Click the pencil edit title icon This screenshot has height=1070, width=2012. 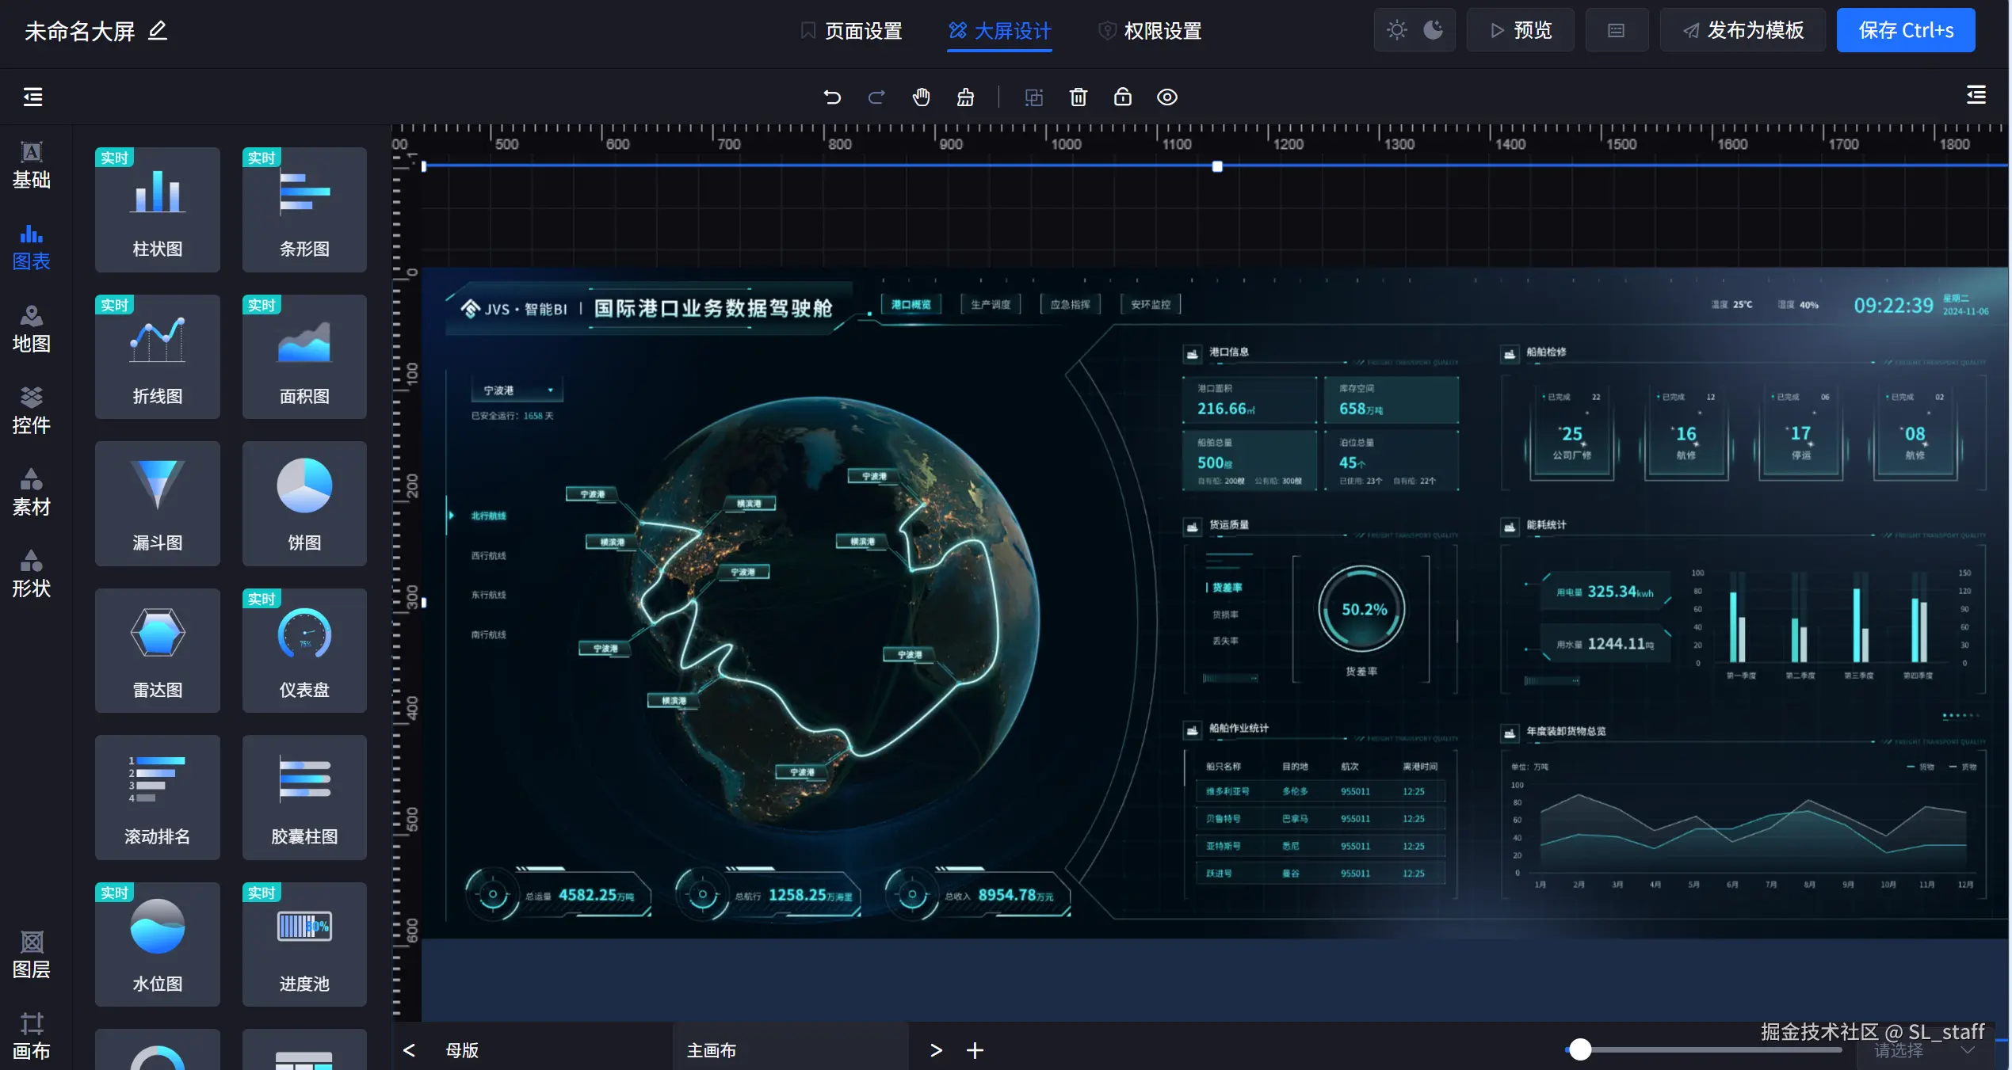pyautogui.click(x=158, y=31)
